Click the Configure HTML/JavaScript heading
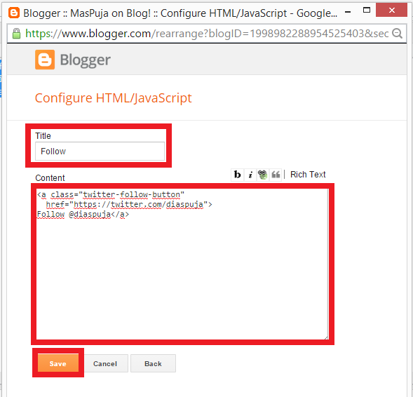The height and width of the screenshot is (397, 413). pyautogui.click(x=114, y=98)
